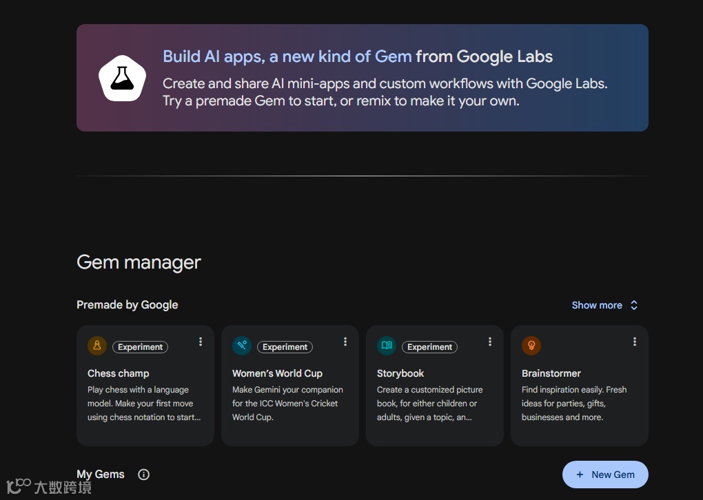Open Storybook three-dot options menu
The height and width of the screenshot is (500, 703).
click(x=490, y=342)
